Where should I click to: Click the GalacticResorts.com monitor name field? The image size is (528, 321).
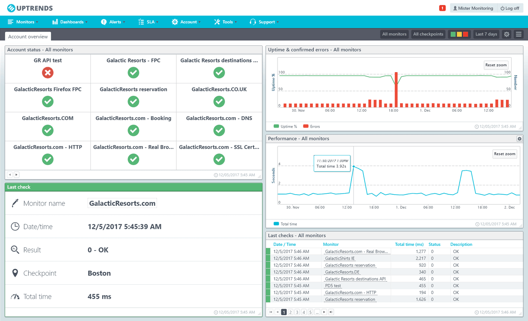click(122, 203)
